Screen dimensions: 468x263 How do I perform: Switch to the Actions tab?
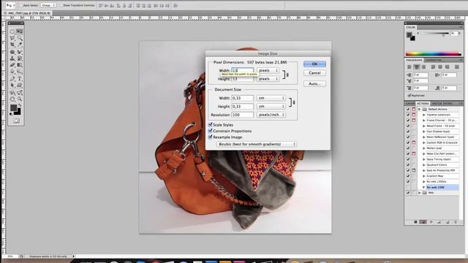(423, 104)
